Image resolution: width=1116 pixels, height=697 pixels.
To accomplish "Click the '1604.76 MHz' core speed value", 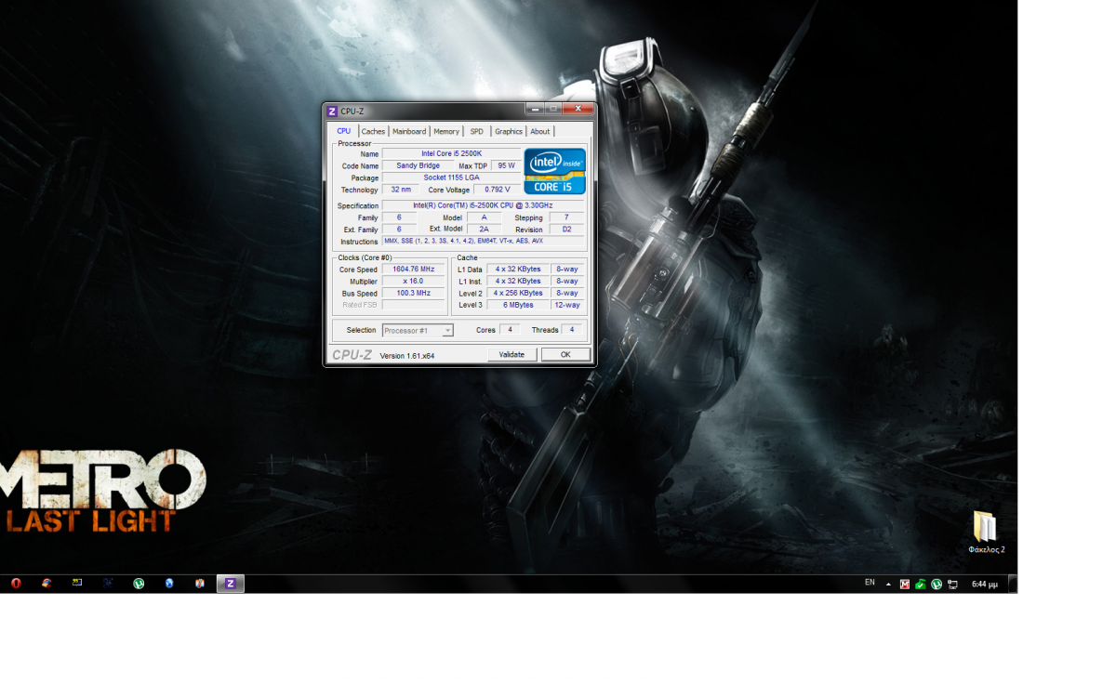I will (414, 270).
